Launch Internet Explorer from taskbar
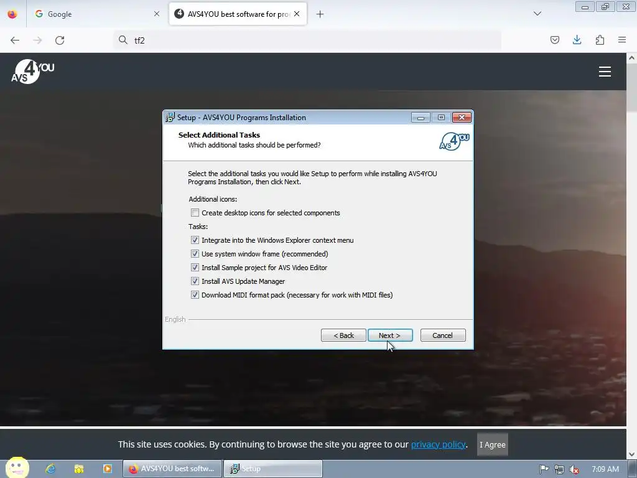This screenshot has height=478, width=637. (50, 469)
